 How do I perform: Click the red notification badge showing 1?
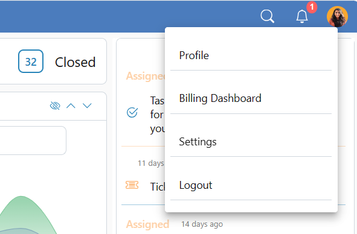tap(312, 7)
